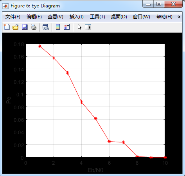Print figure with the printer icon
The width and height of the screenshot is (185, 176).
pyautogui.click(x=34, y=27)
